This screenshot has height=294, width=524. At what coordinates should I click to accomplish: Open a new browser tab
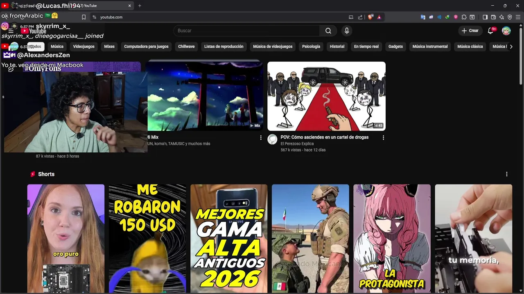(140, 6)
